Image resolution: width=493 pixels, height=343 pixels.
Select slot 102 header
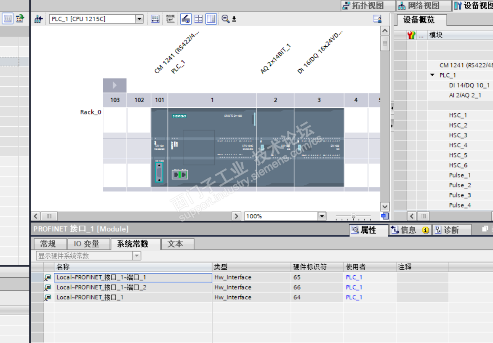pos(139,100)
